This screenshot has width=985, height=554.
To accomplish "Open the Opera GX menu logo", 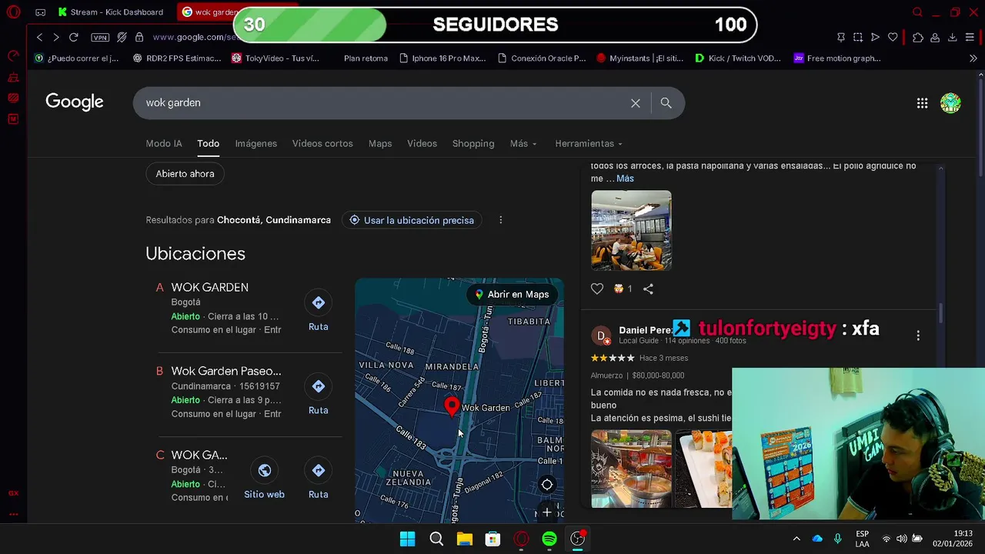I will (x=13, y=12).
